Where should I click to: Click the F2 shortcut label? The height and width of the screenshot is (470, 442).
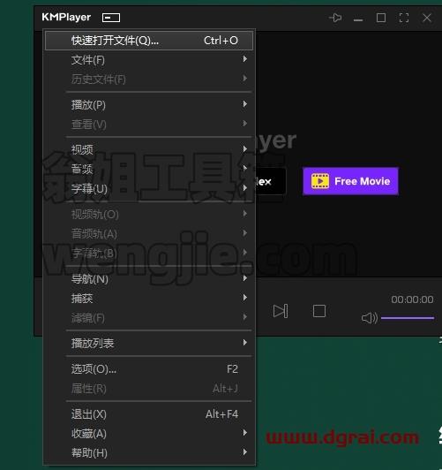[x=233, y=369]
